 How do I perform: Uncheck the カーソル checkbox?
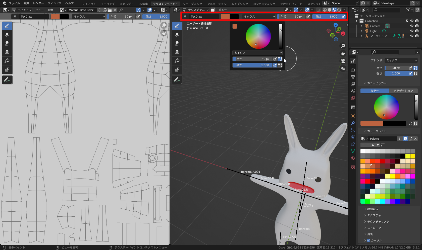pos(368,240)
